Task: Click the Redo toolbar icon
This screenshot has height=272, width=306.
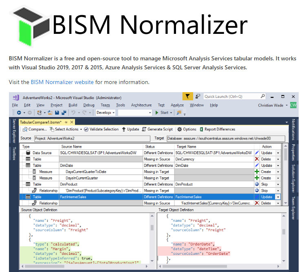Action: click(84, 113)
